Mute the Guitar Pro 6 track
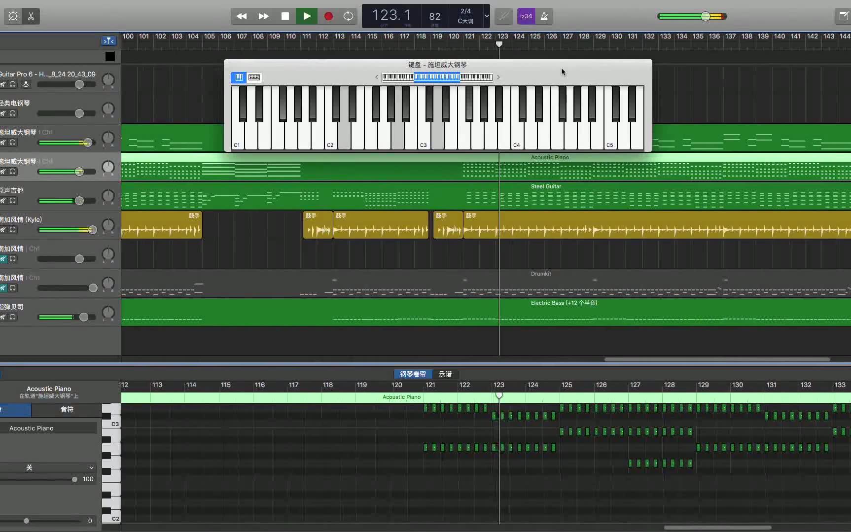851x532 pixels. [x=3, y=84]
